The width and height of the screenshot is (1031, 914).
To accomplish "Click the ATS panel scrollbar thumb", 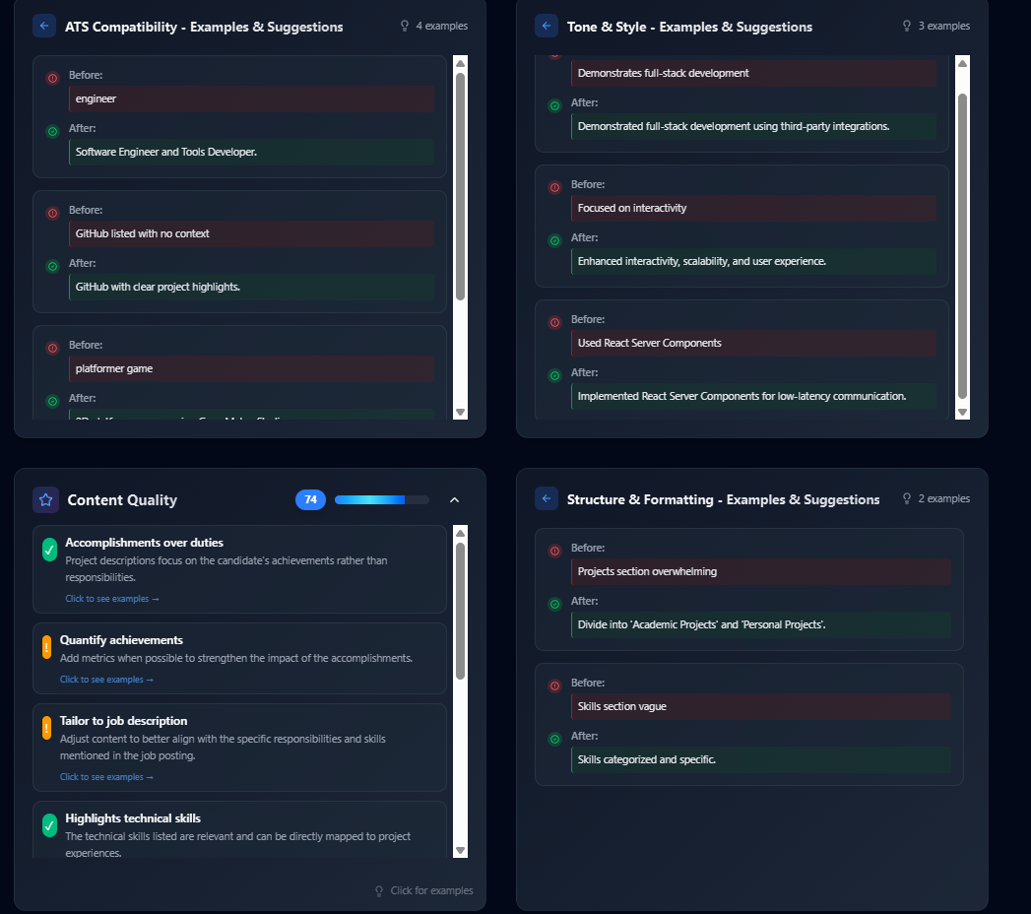I will [x=460, y=186].
